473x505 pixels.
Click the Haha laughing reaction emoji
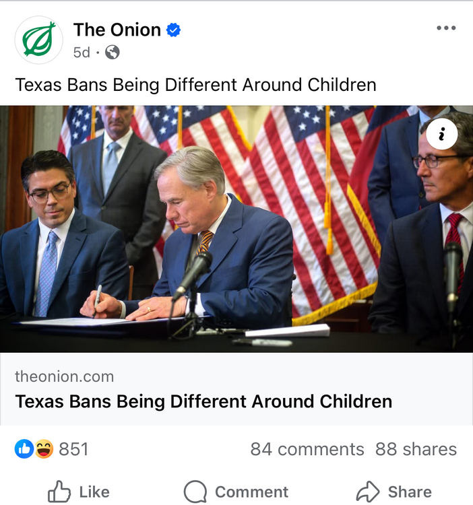[43, 449]
